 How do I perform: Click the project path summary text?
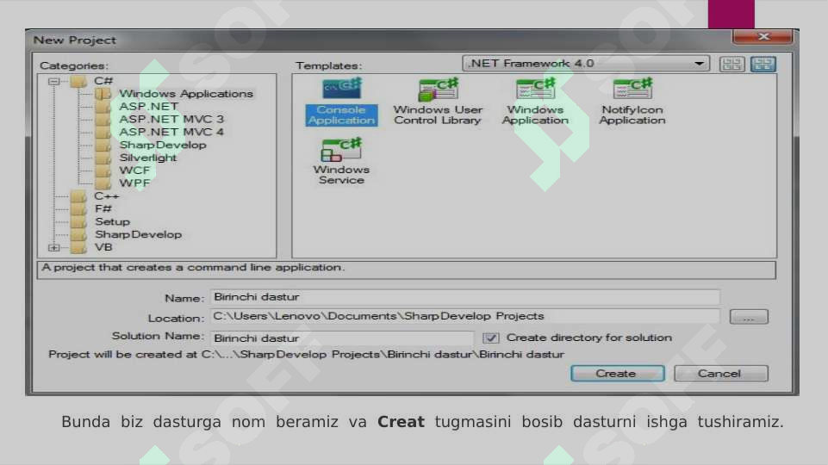click(x=306, y=355)
